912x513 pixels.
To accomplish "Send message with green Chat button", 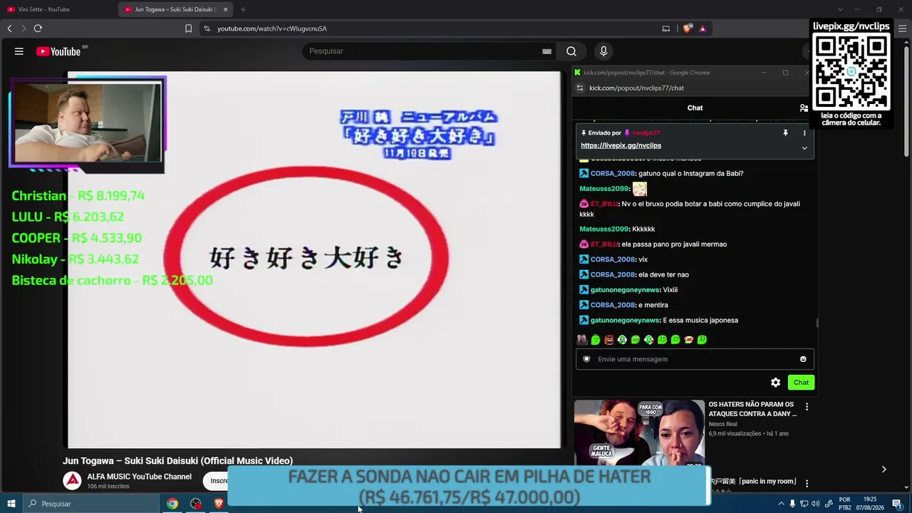I will 801,383.
